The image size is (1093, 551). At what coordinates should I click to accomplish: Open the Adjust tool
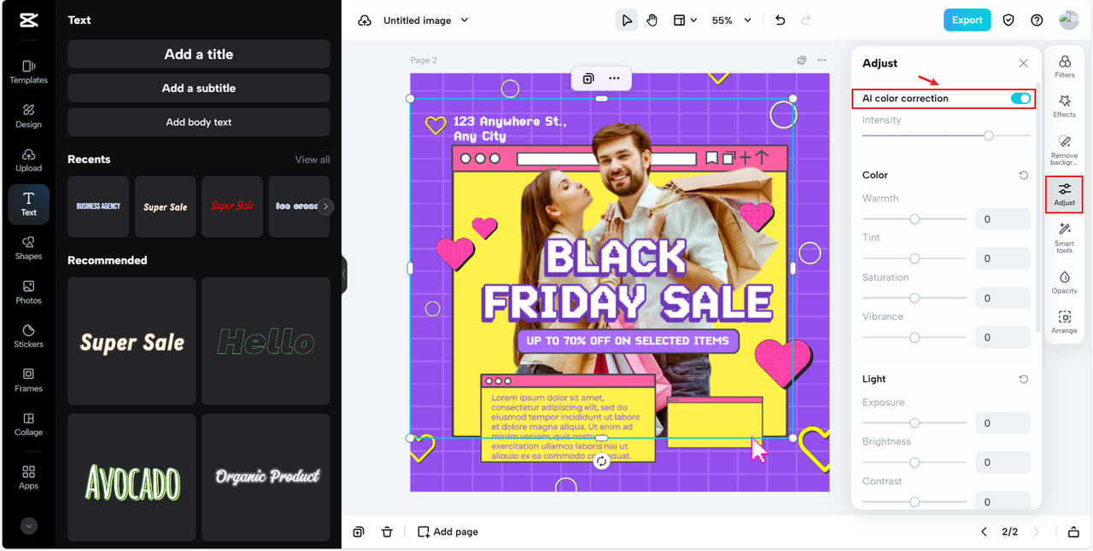[1065, 194]
